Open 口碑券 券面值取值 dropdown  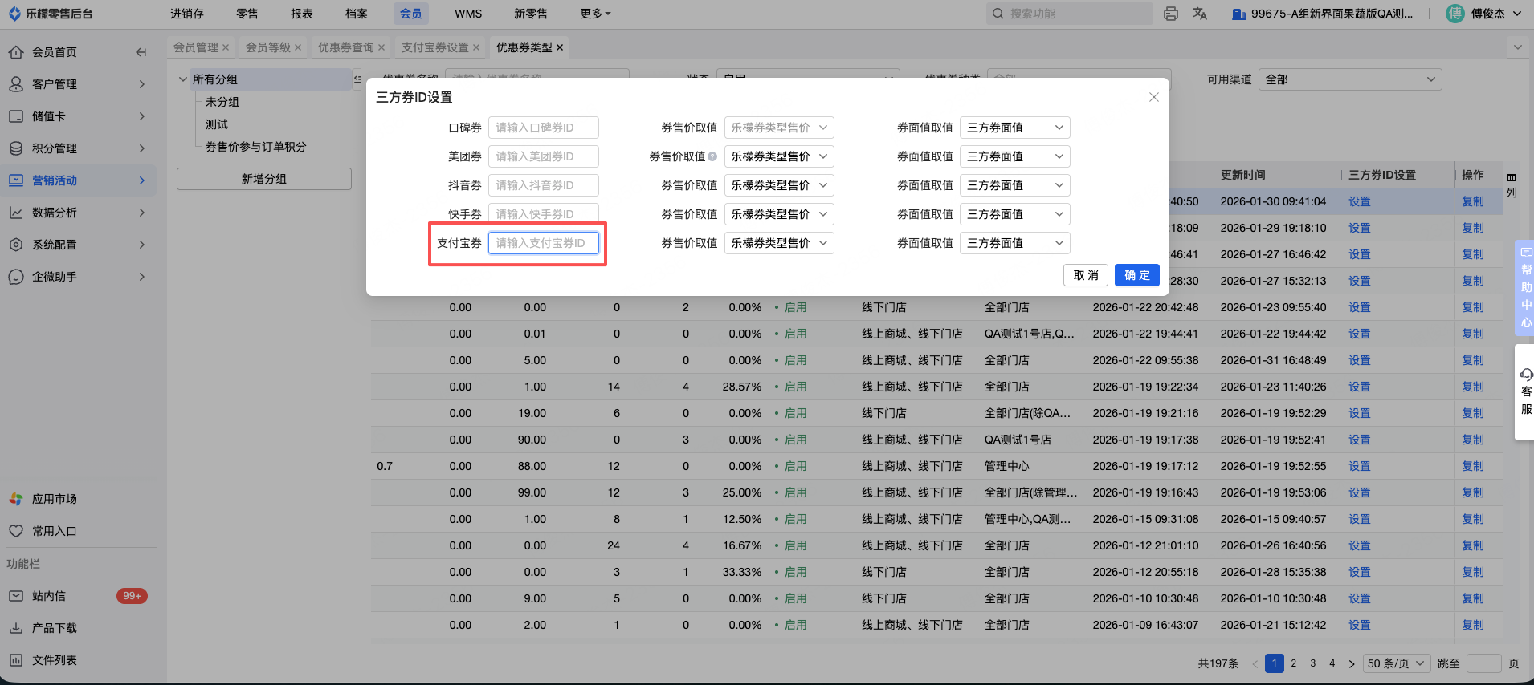coord(1015,128)
